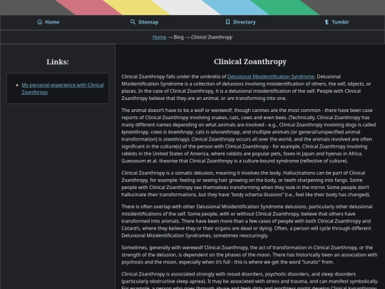Click the italic word boanthropy
Screen dimensions: 385x289
point(180,132)
